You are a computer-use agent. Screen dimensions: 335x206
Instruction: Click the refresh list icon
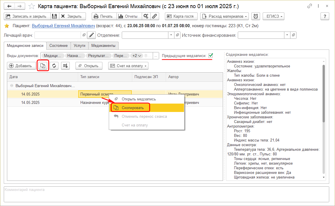pyautogui.click(x=54, y=66)
